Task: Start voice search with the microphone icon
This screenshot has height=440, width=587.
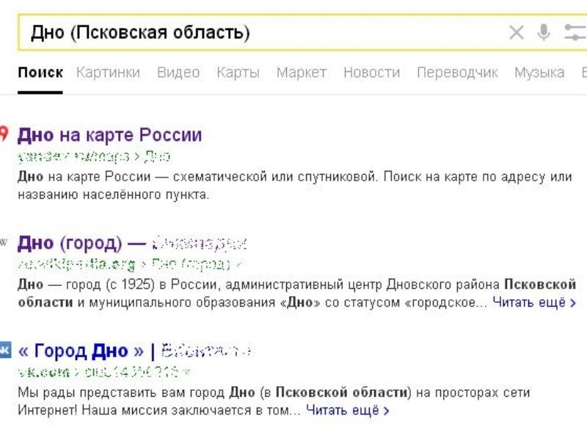Action: (x=544, y=32)
